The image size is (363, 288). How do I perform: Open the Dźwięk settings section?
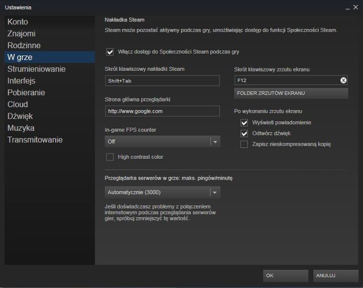49,116
